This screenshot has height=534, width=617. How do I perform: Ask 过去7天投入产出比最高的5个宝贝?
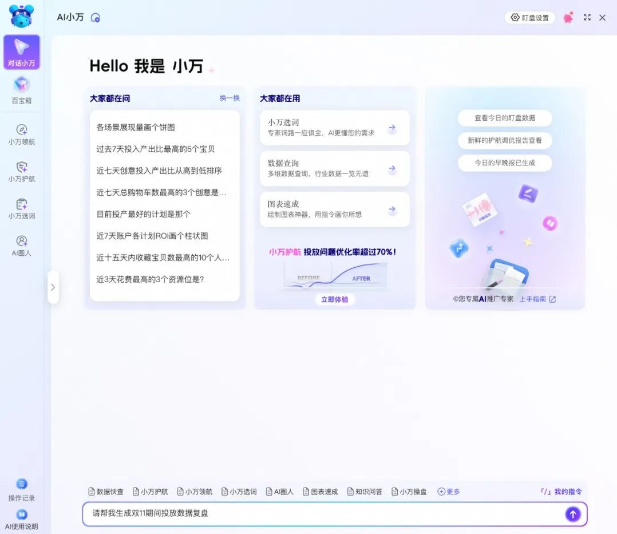click(156, 149)
